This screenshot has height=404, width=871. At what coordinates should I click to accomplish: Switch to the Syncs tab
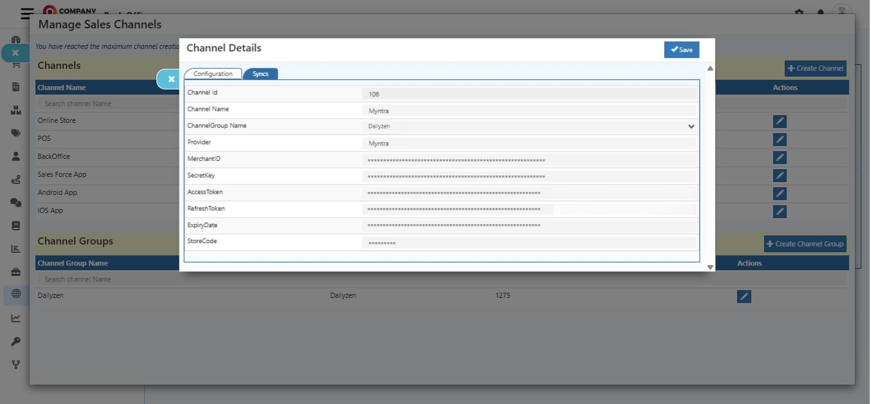point(261,73)
